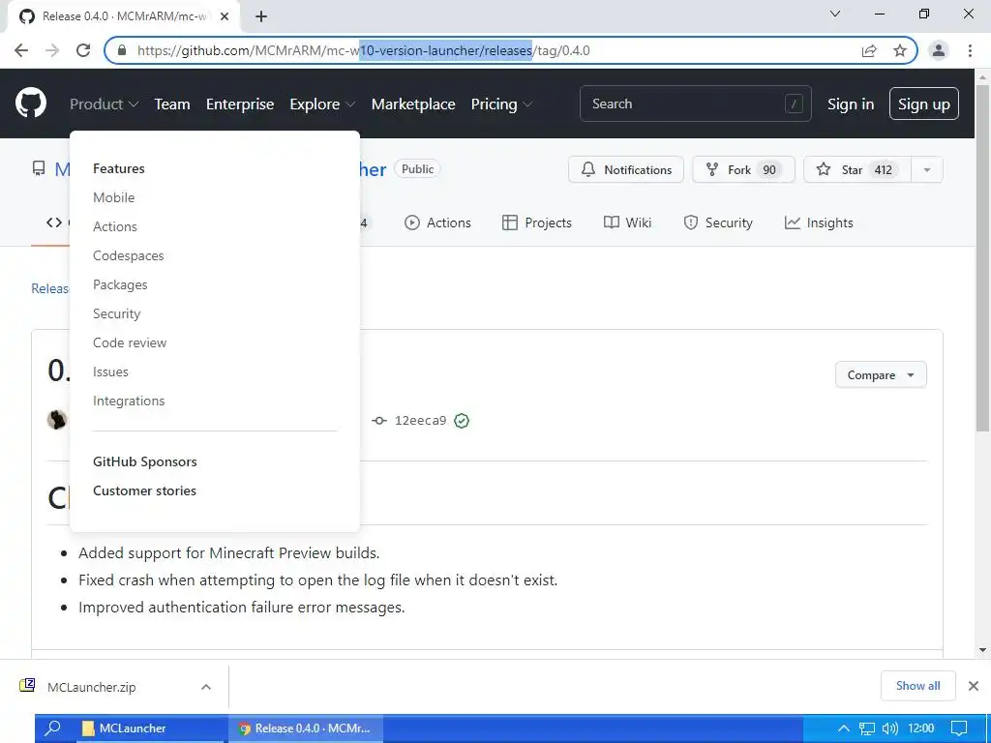This screenshot has width=991, height=743.
Task: Select Mobile in Product menu
Action: [114, 197]
